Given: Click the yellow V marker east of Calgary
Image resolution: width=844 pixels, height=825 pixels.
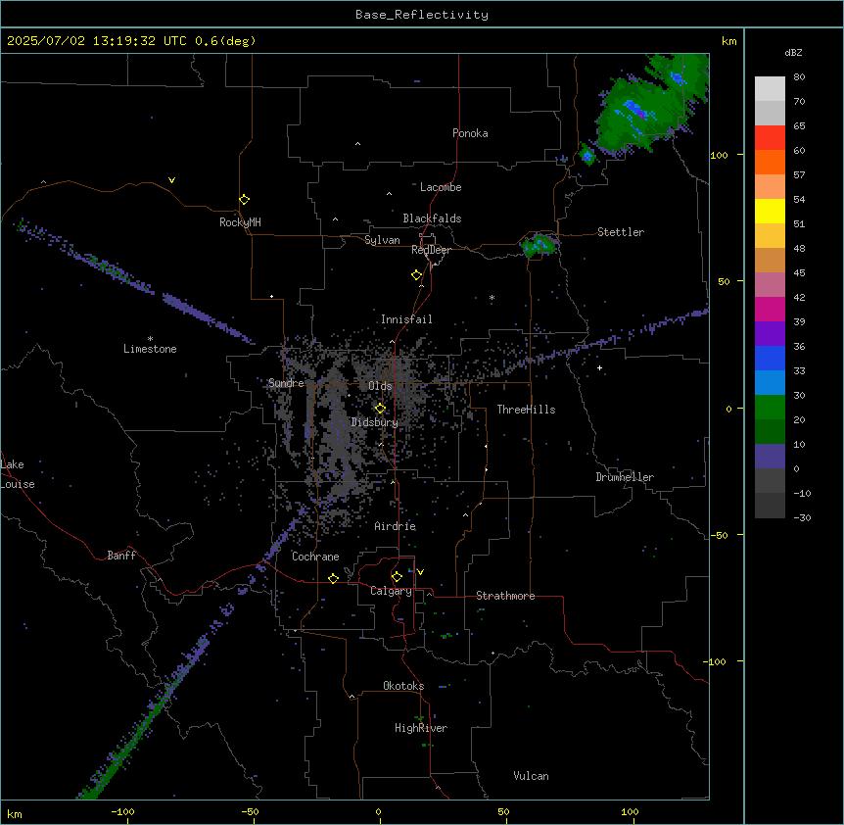Looking at the screenshot, I should (x=420, y=572).
